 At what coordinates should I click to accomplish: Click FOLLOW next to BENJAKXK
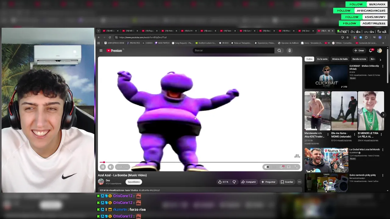[x=356, y=4]
